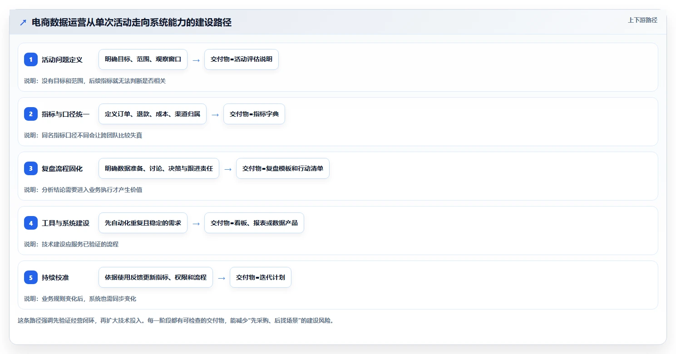The image size is (676, 354).
Task: Click the diagonal arrow icon beside the title
Action: (x=23, y=23)
